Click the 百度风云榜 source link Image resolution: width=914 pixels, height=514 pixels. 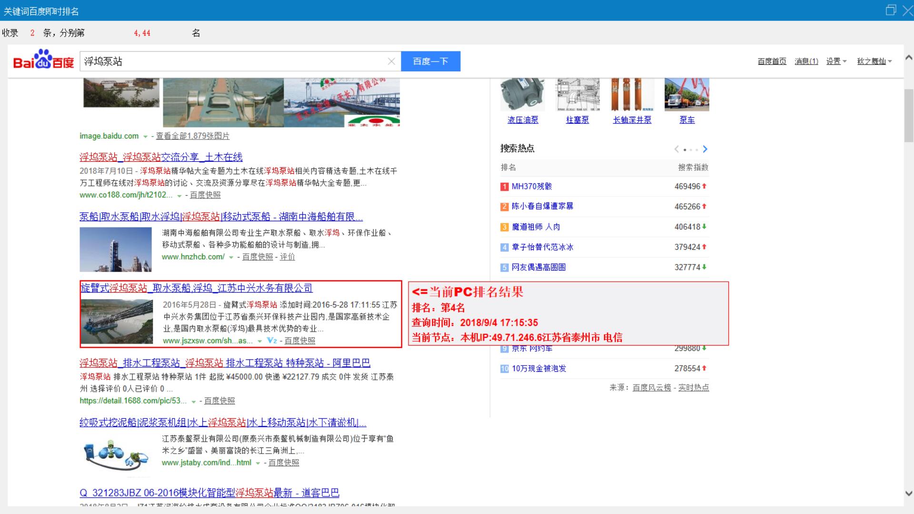tap(651, 387)
